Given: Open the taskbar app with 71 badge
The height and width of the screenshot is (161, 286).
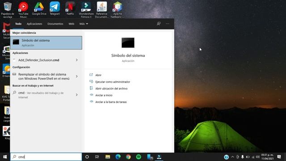Looking at the screenshot, I should point(150,157).
